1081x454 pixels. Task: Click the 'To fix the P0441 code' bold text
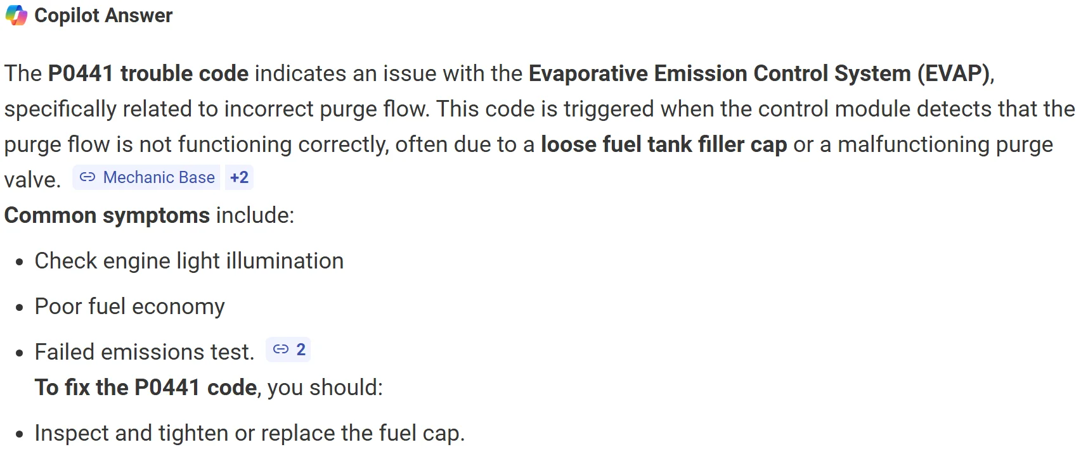pyautogui.click(x=146, y=388)
